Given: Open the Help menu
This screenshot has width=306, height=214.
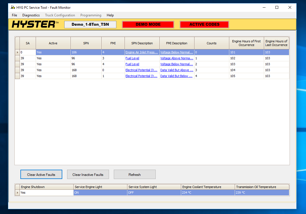Looking at the screenshot, I should [x=110, y=15].
